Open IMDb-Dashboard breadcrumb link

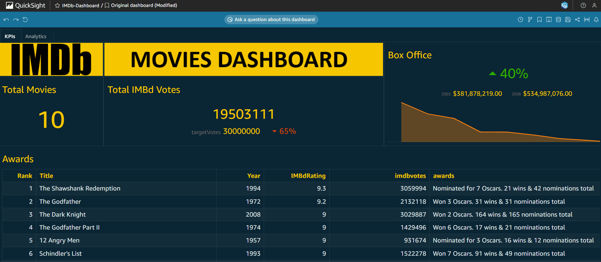click(x=80, y=5)
